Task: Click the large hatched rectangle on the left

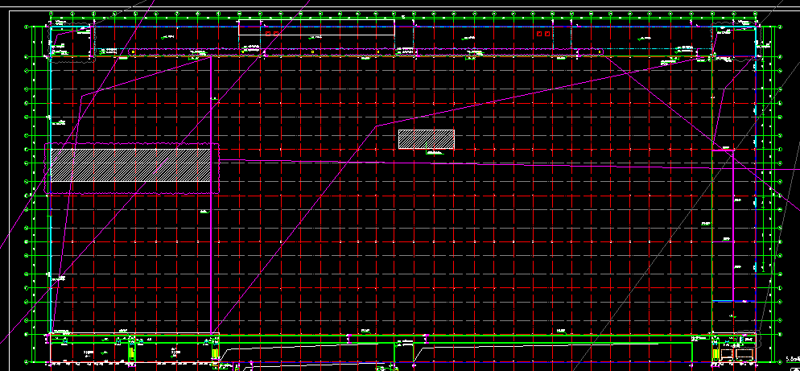Action: click(130, 165)
